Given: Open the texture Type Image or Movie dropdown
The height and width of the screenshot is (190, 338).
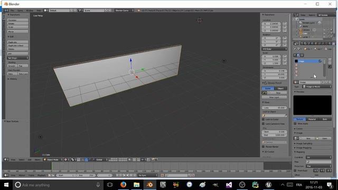Looking at the screenshot, I should click(317, 87).
